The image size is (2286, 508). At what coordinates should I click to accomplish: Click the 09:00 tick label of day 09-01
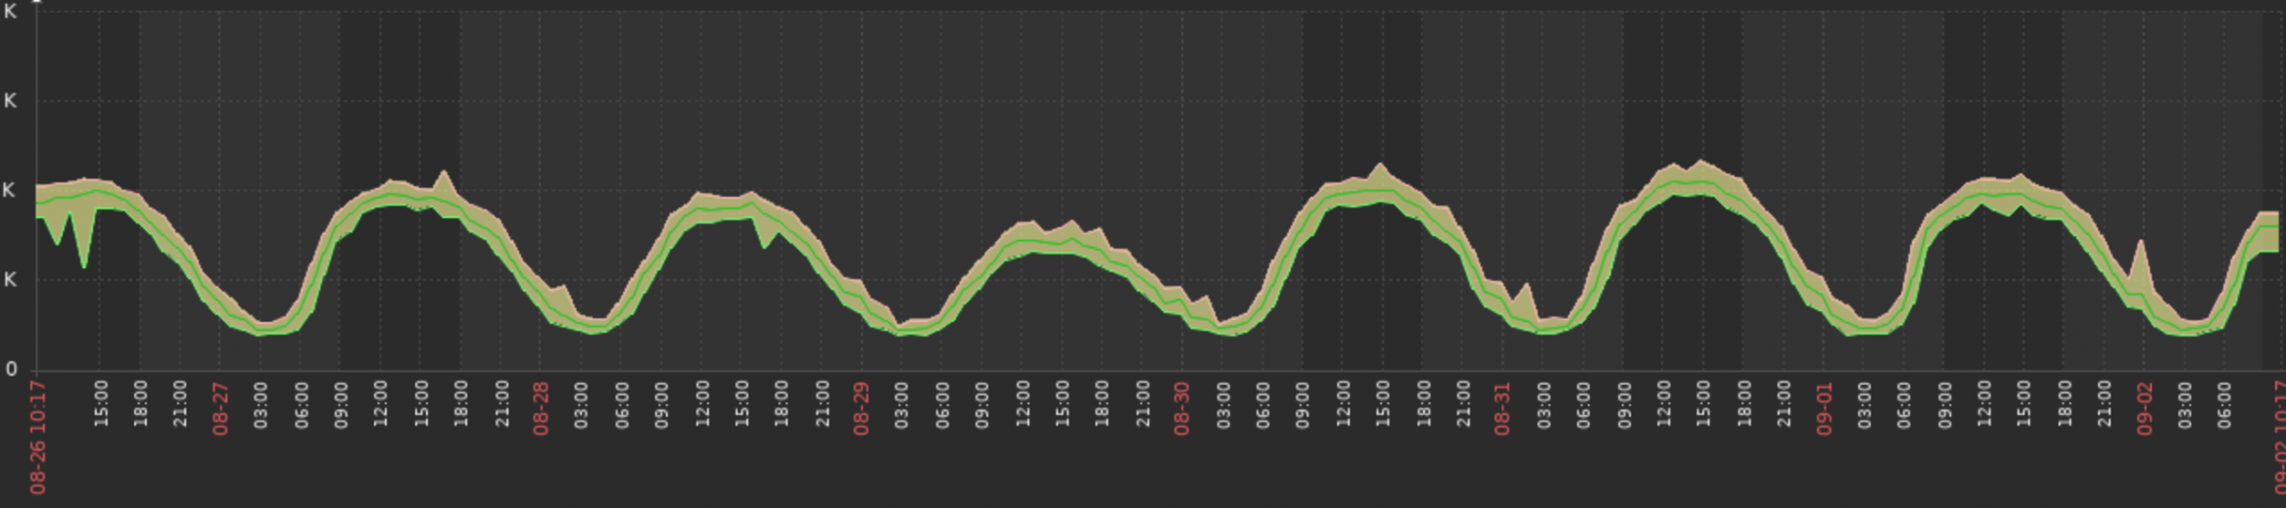(x=1943, y=404)
